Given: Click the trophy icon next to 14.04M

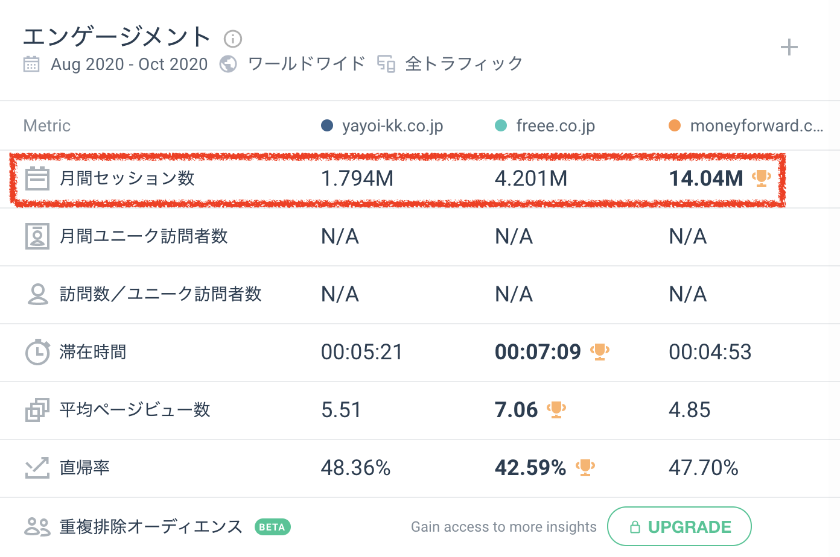Looking at the screenshot, I should [761, 178].
